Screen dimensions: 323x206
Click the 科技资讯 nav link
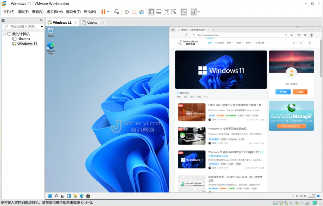pos(220,43)
